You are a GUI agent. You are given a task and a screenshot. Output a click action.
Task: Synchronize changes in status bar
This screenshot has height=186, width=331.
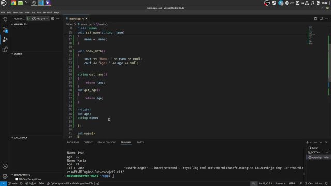pos(21,184)
